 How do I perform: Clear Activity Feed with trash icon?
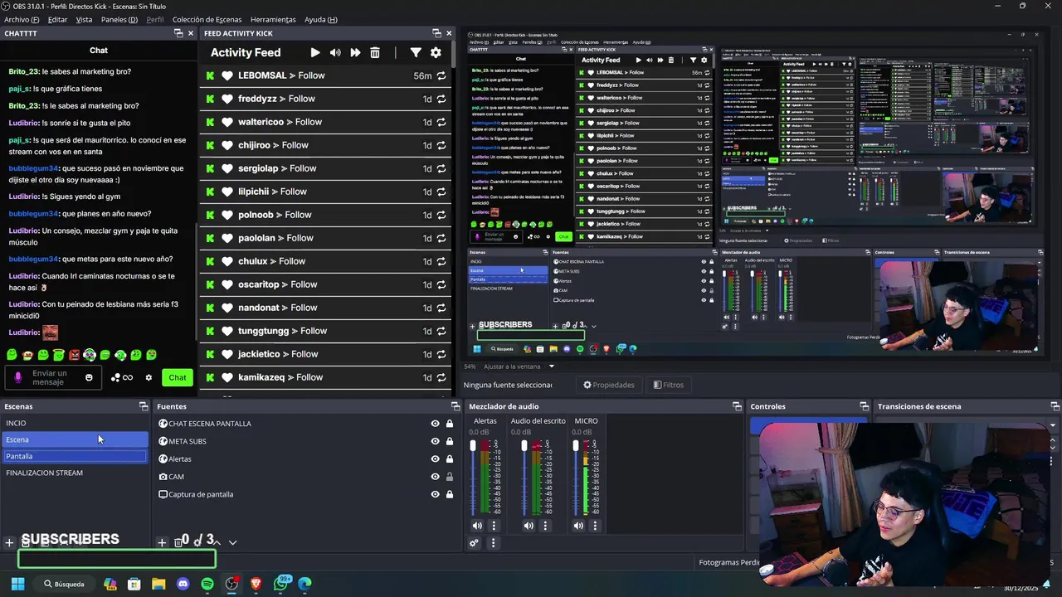[375, 52]
